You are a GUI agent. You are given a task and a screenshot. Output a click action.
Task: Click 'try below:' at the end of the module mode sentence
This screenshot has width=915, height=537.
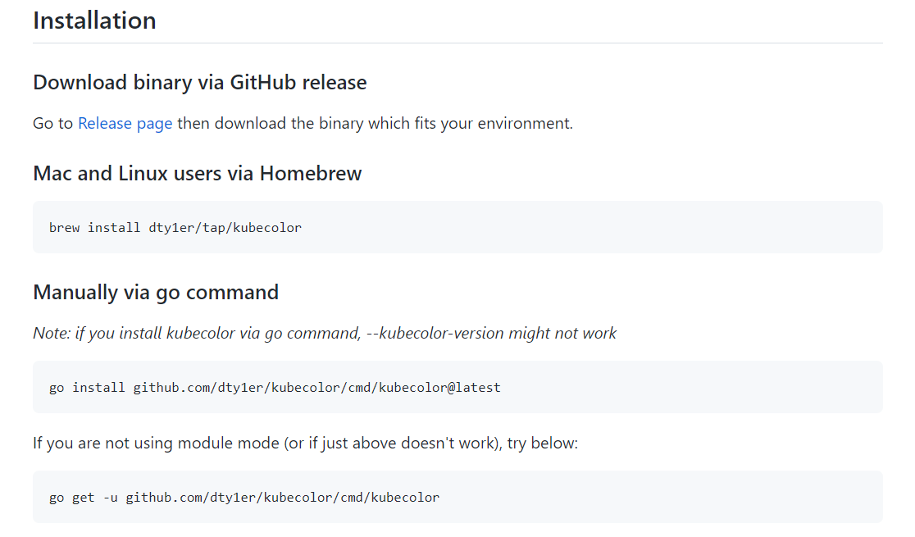(543, 443)
